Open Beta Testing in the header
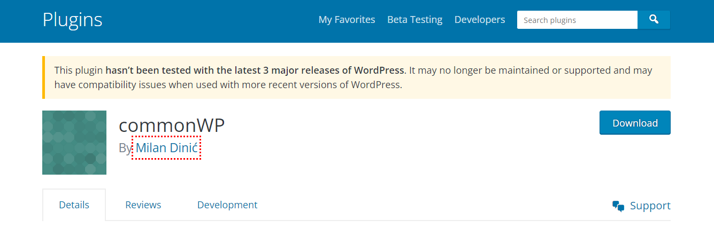 click(x=414, y=20)
